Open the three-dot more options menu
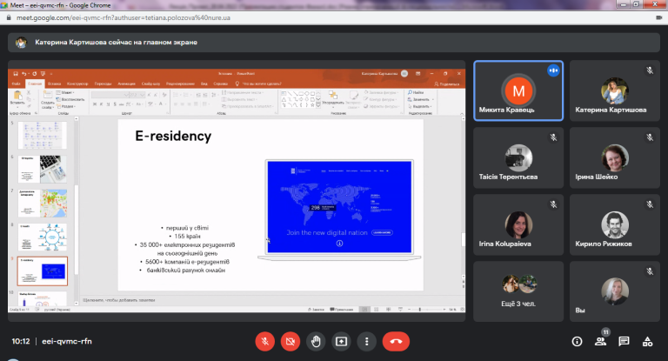 [366, 341]
